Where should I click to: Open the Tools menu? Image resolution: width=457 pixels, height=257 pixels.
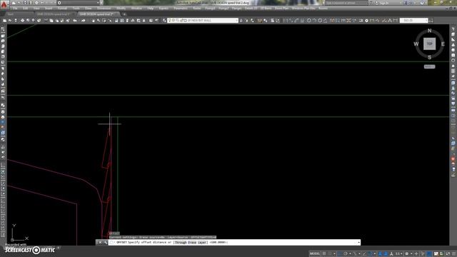pos(76,9)
